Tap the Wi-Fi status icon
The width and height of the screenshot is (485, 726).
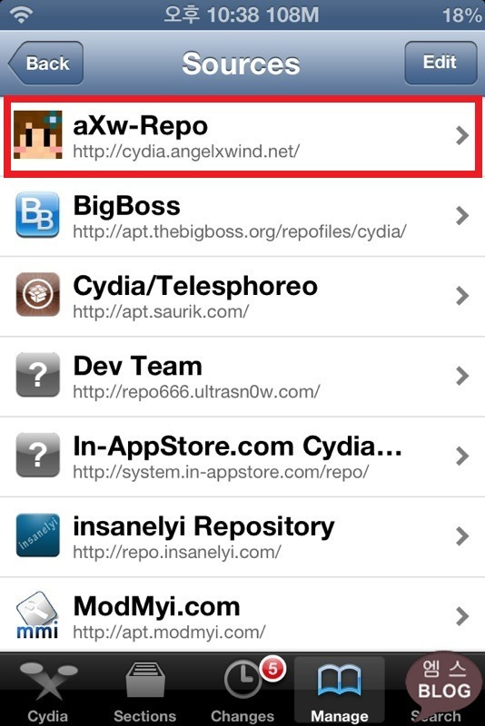[x=21, y=15]
